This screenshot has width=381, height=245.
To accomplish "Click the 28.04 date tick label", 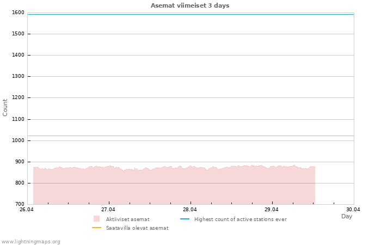I will click(x=190, y=209).
